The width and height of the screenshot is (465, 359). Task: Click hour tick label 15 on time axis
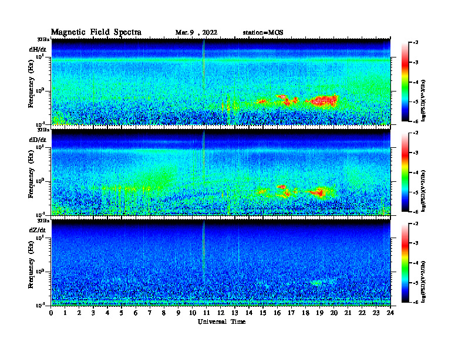coord(263,313)
